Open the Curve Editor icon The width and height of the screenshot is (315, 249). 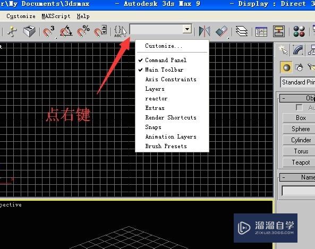[x=261, y=31]
